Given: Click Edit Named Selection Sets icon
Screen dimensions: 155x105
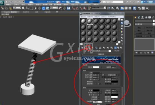Looking at the screenshot, I should click(x=89, y=8).
